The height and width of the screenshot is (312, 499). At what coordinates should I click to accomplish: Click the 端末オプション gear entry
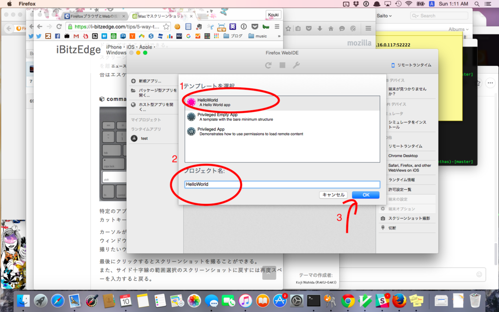(398, 209)
